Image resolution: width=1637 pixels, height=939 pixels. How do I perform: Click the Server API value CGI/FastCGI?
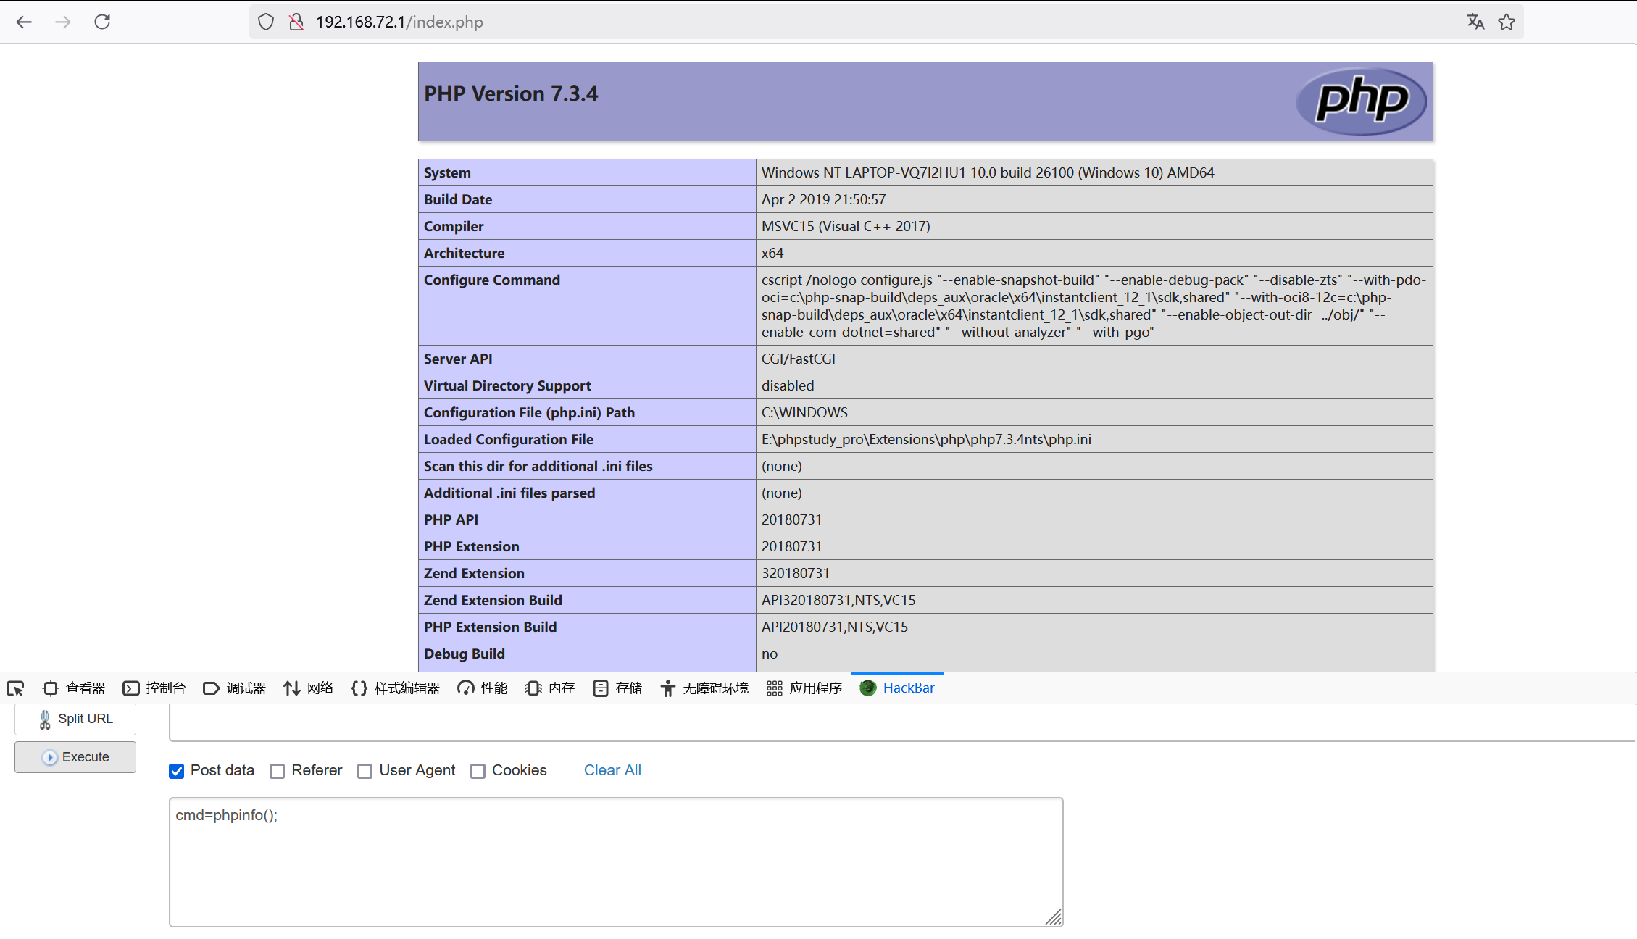click(799, 359)
